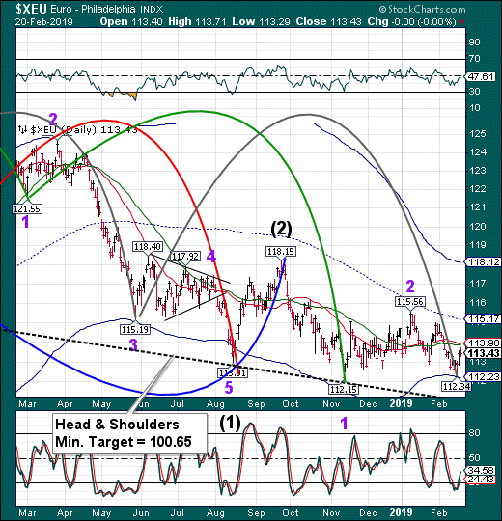Click the price label 118.40
The width and height of the screenshot is (502, 521).
(148, 247)
